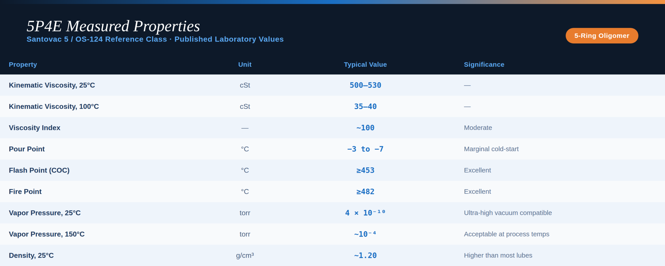
Task: Click Excellent in the Flash Point row
Action: coord(477,170)
